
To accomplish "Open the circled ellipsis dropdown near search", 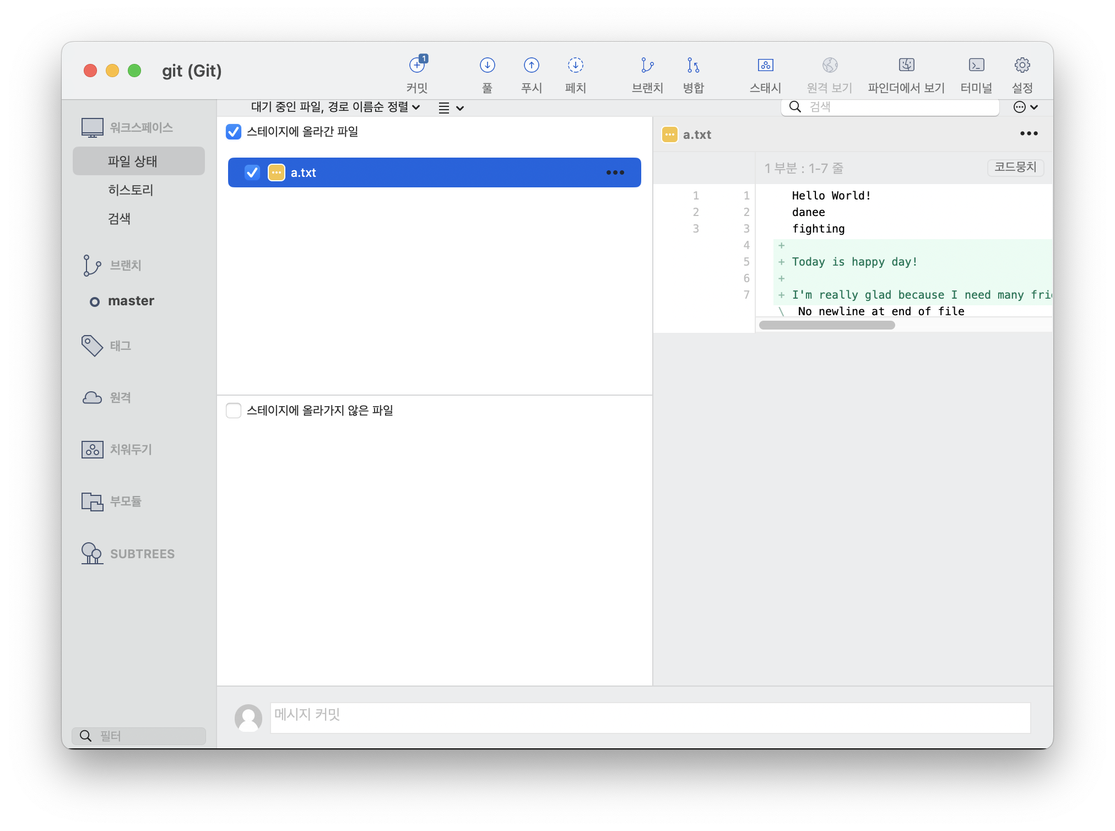I will click(x=1025, y=107).
